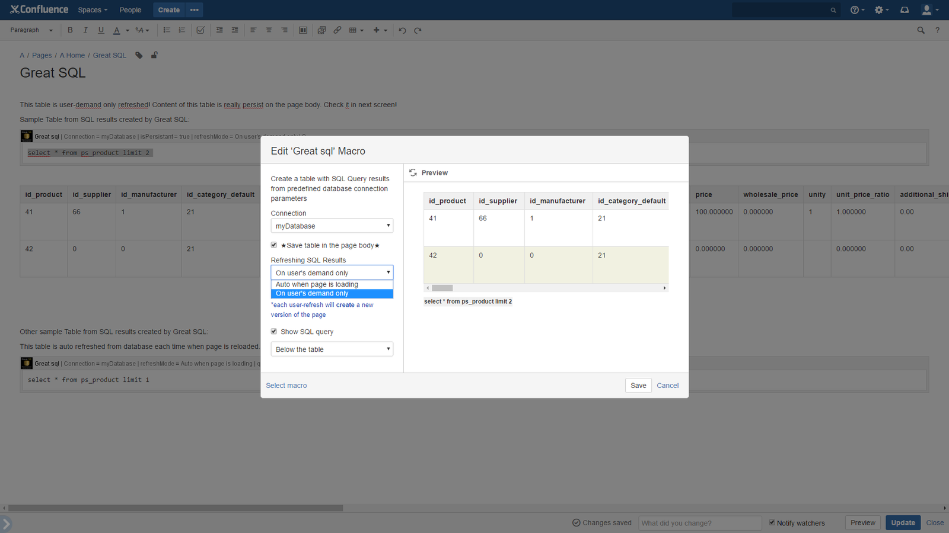Click the Update button
The image size is (949, 533).
tap(903, 523)
